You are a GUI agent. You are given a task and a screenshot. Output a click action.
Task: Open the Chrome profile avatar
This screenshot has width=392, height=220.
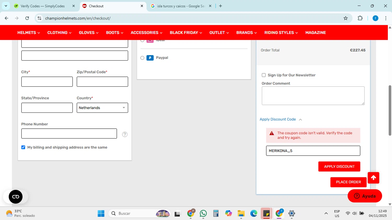coord(375,18)
